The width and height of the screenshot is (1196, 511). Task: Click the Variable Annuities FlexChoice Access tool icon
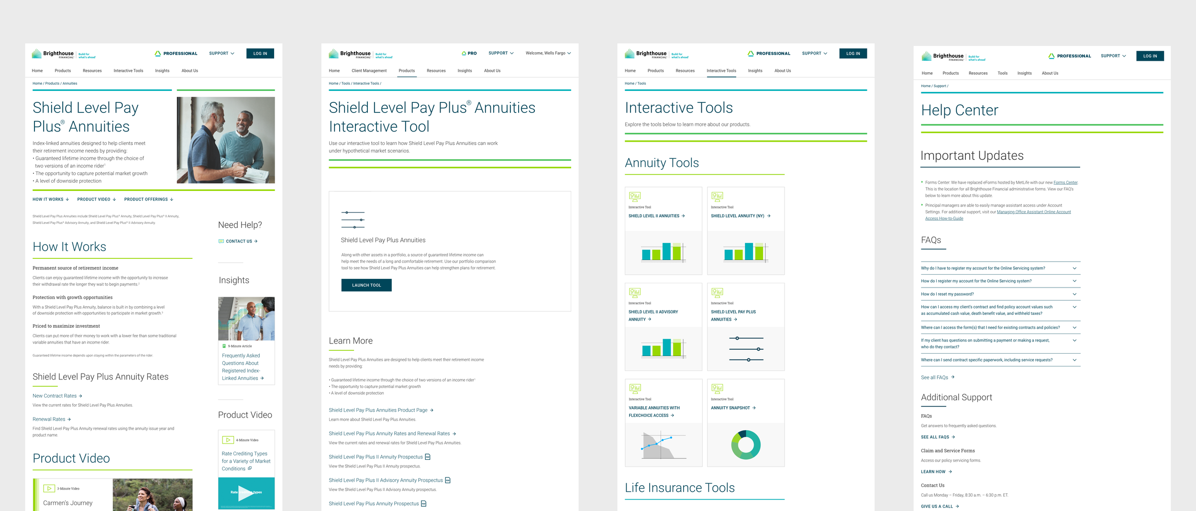tap(635, 388)
